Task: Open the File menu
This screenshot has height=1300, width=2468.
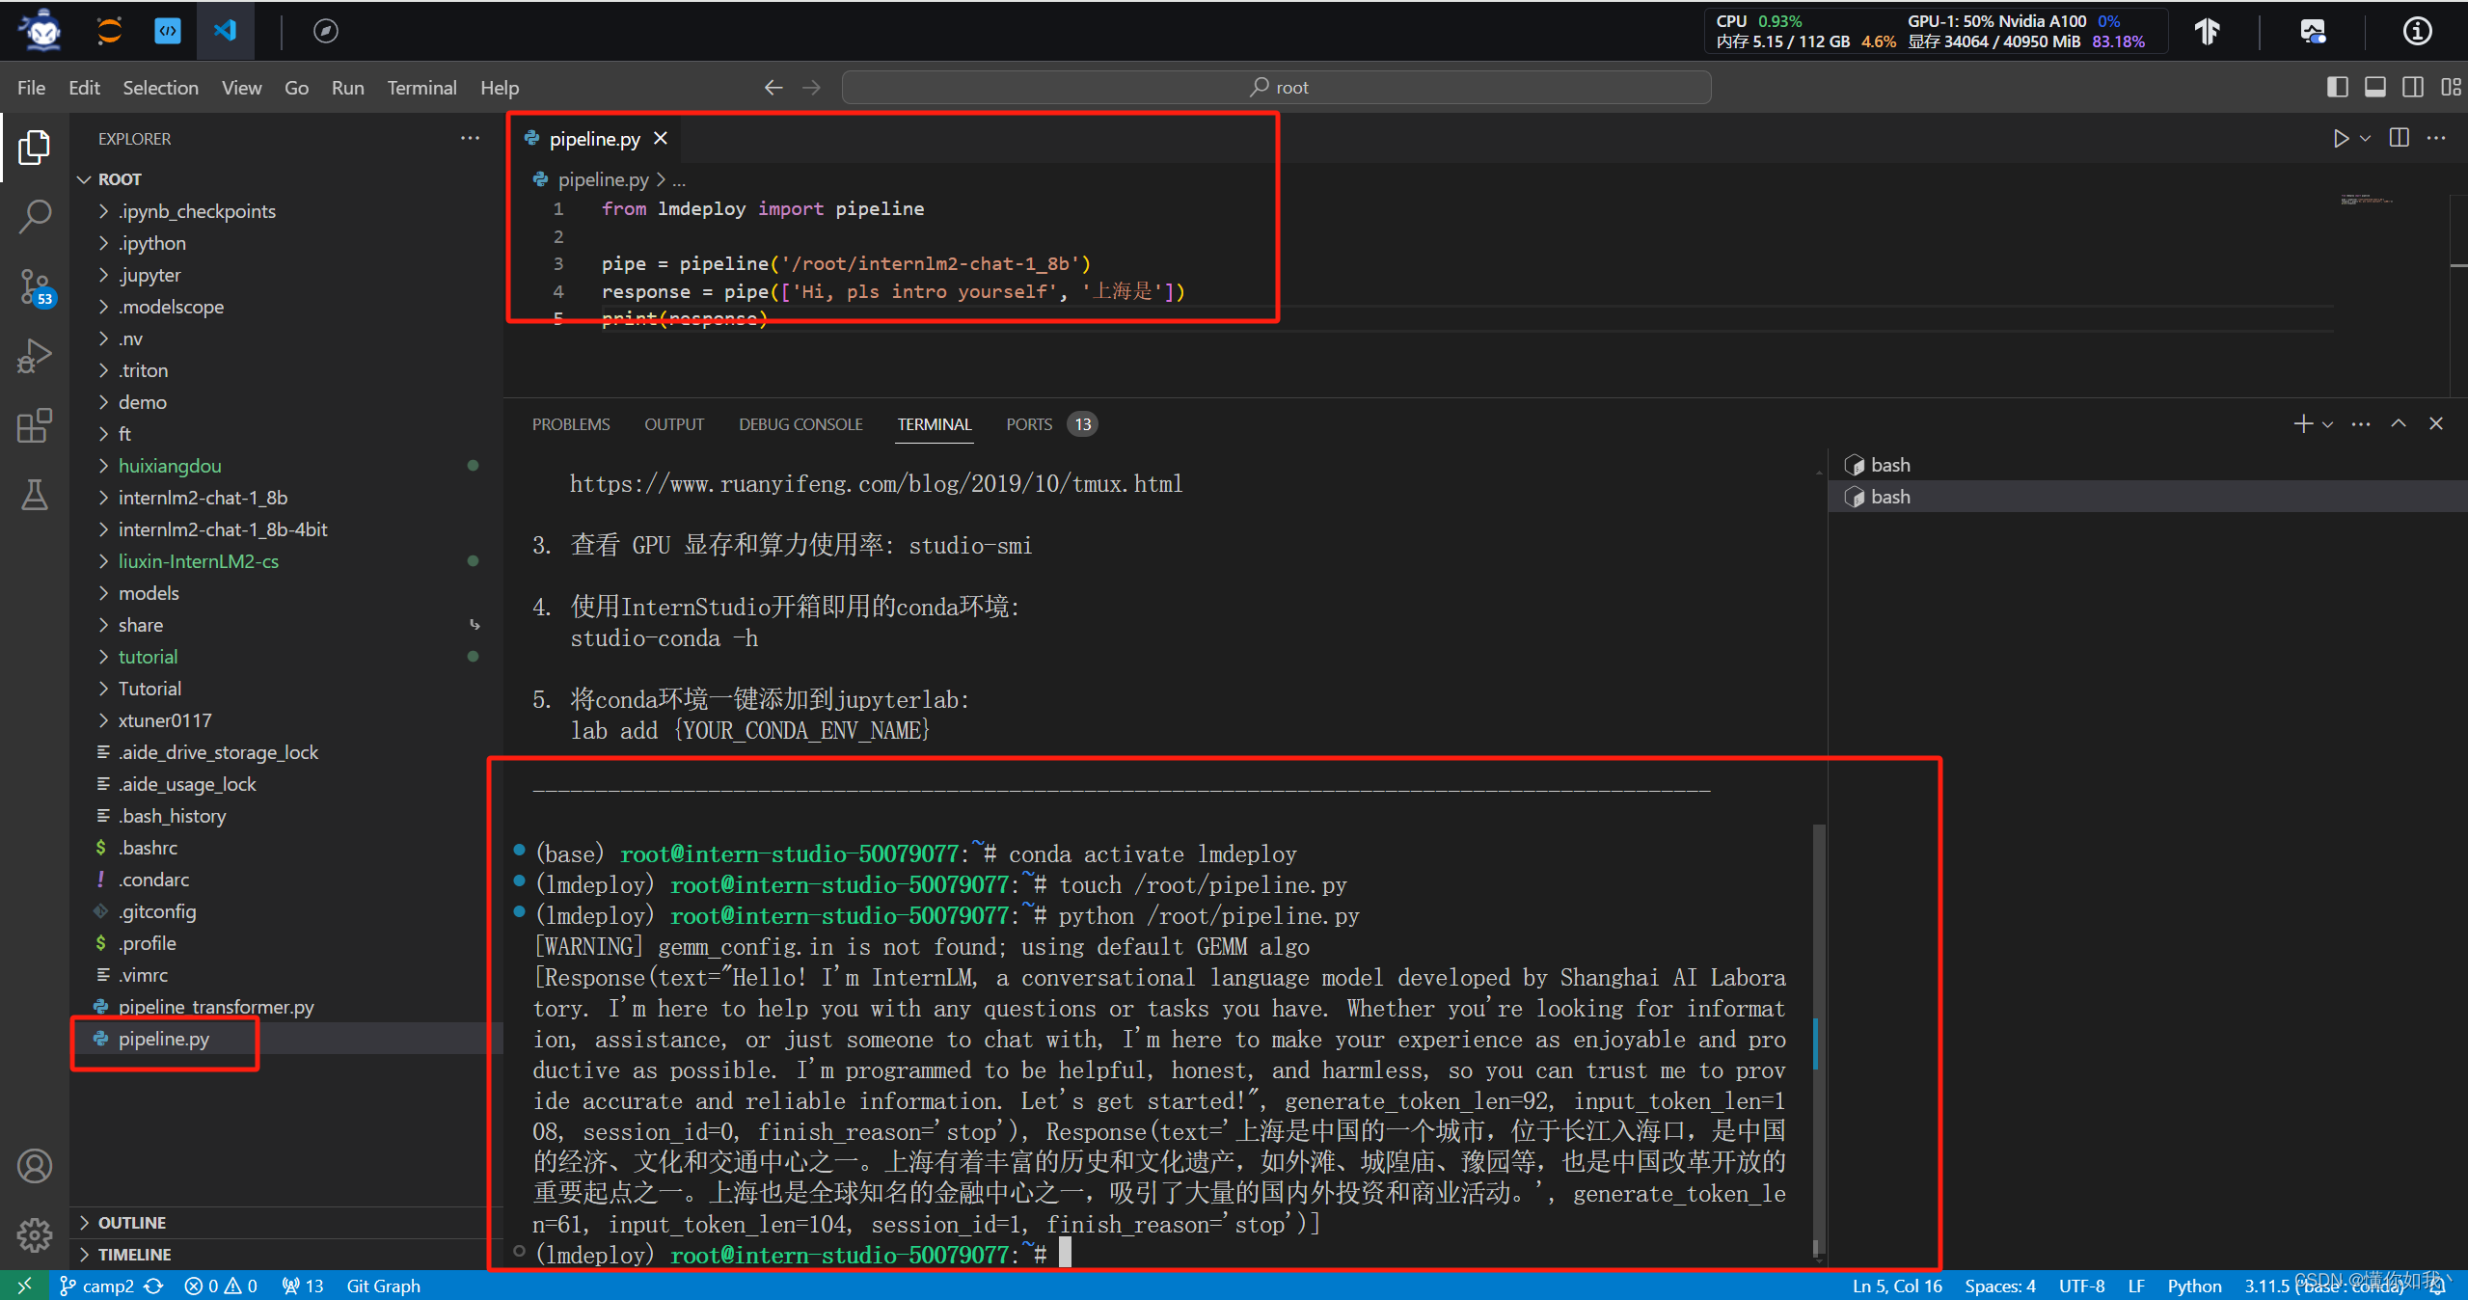Action: [31, 88]
